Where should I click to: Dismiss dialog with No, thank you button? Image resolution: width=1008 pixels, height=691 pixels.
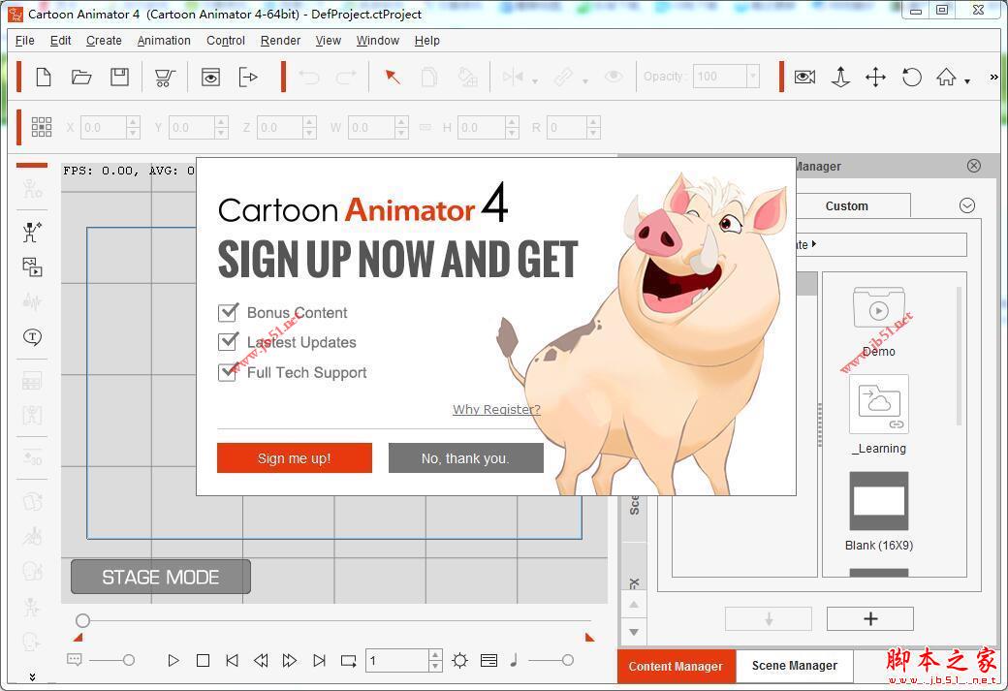465,457
